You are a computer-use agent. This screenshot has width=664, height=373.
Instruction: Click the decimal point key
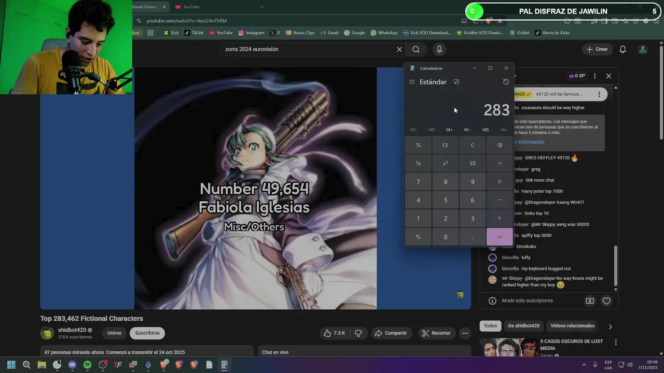pos(472,237)
